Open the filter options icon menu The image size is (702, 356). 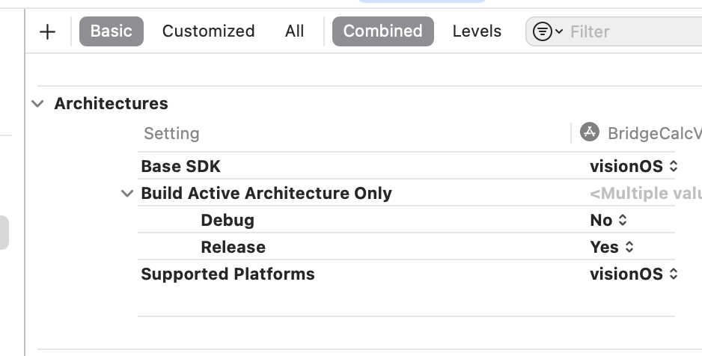click(548, 31)
